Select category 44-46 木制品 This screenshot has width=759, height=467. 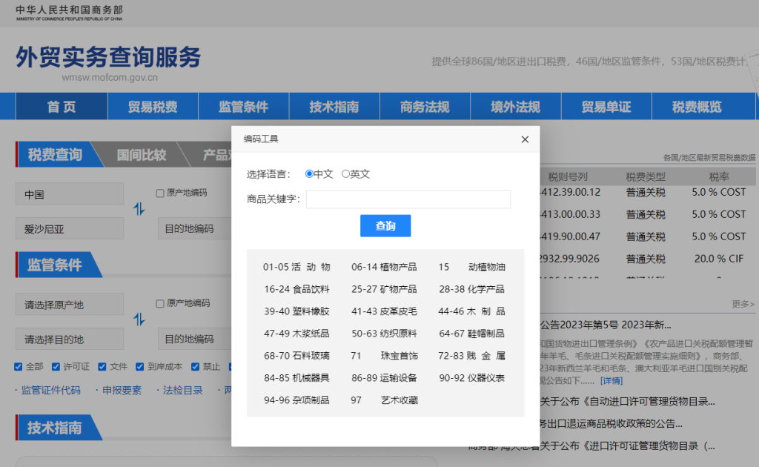[471, 311]
